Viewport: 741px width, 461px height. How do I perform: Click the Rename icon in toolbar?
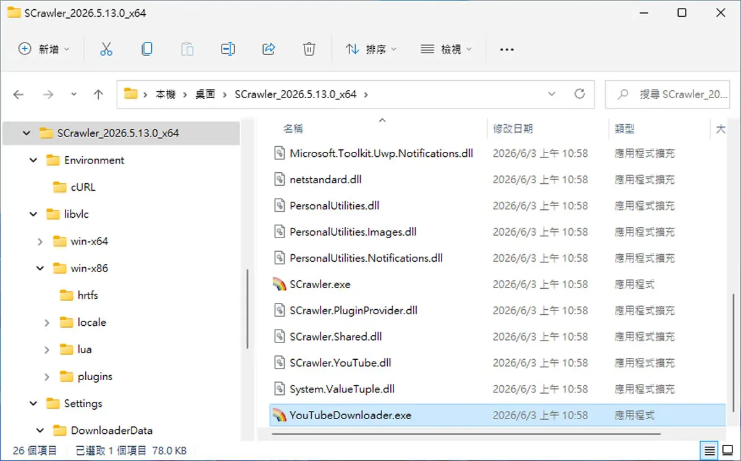228,49
